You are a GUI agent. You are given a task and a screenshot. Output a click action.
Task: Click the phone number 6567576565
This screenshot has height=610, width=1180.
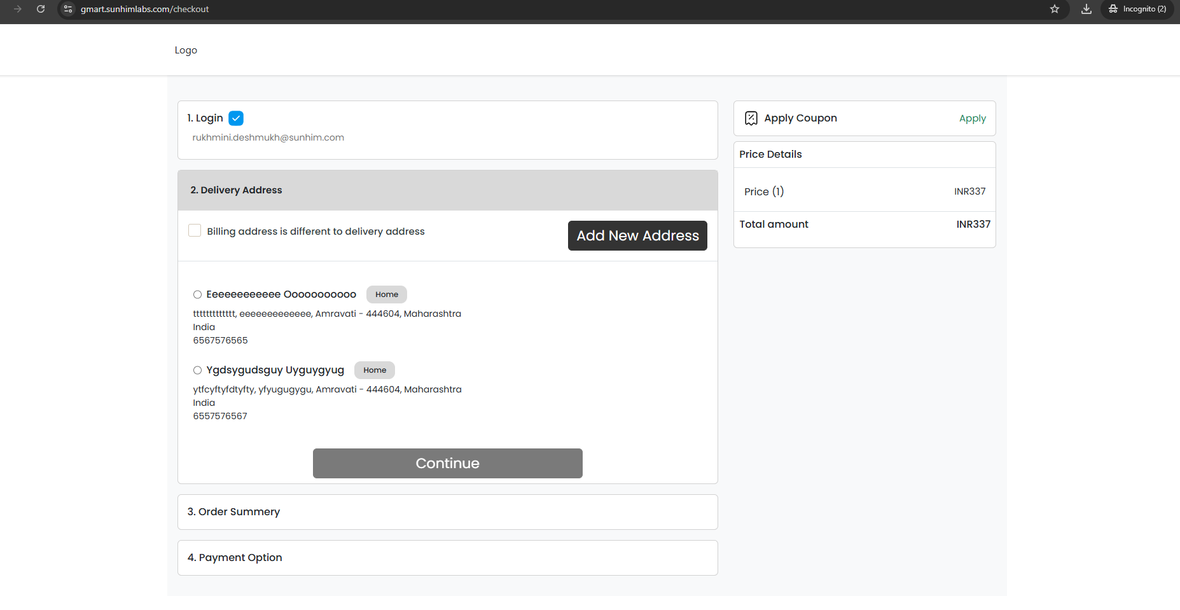(x=220, y=340)
